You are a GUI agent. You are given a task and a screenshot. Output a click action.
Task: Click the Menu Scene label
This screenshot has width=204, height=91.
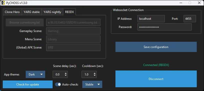click(x=33, y=39)
